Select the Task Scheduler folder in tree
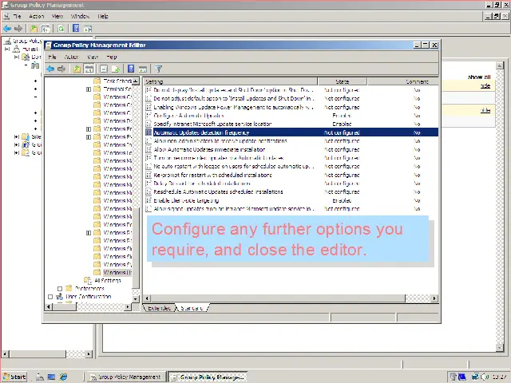This screenshot has height=383, width=511. tap(117, 81)
